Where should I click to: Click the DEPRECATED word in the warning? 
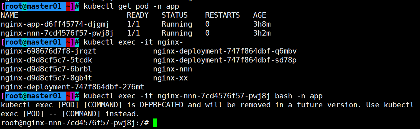pos(162,105)
